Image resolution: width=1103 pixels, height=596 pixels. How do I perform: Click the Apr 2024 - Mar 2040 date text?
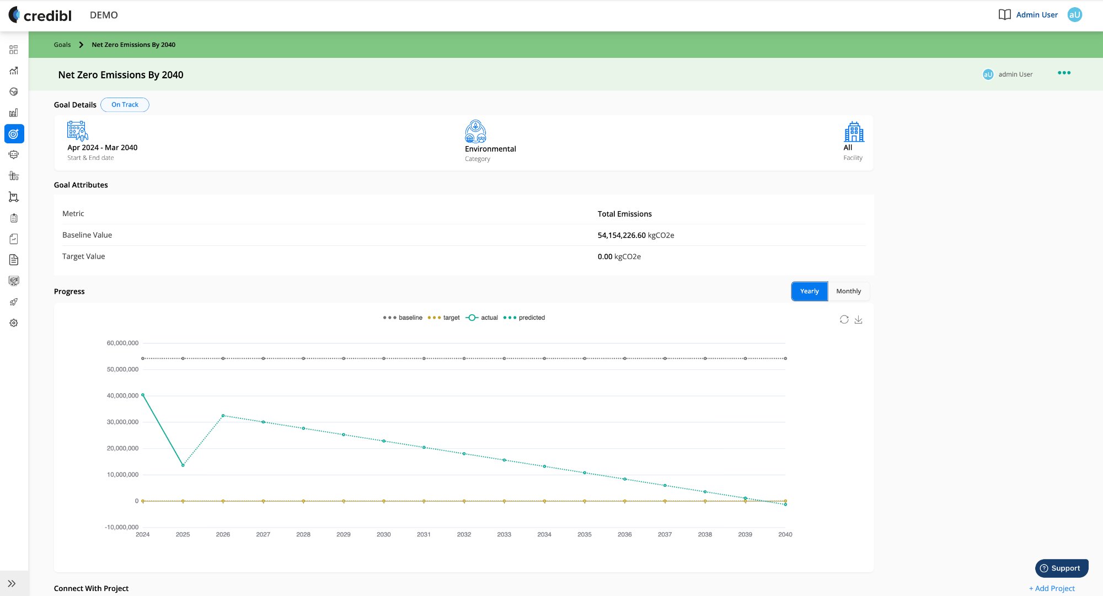point(102,147)
